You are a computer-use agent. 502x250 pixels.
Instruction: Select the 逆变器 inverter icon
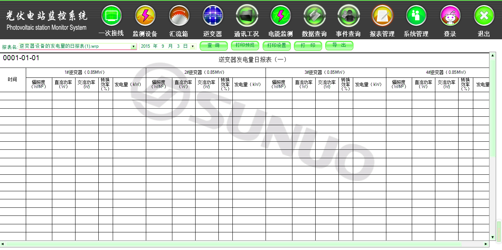[x=213, y=16]
